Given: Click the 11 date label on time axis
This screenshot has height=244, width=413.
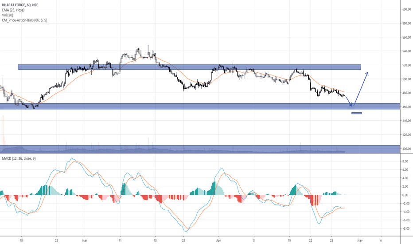Looking at the screenshot, I should coord(120,240).
